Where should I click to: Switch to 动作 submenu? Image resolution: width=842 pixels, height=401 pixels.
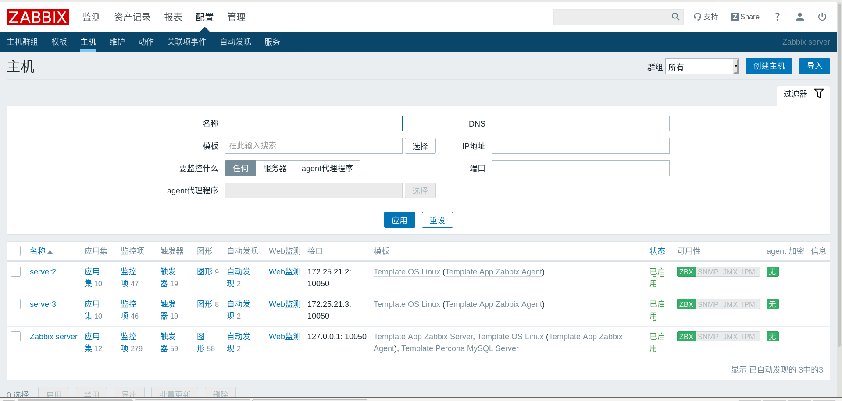(146, 42)
